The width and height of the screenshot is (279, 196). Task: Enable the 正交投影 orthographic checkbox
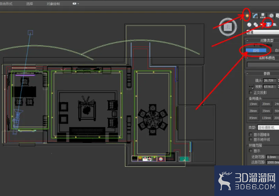tap(251, 93)
